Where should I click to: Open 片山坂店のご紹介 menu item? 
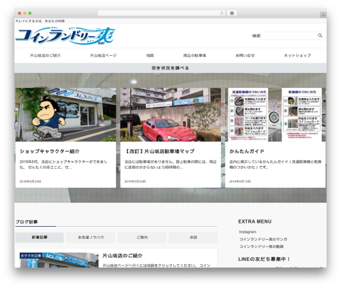tap(45, 55)
